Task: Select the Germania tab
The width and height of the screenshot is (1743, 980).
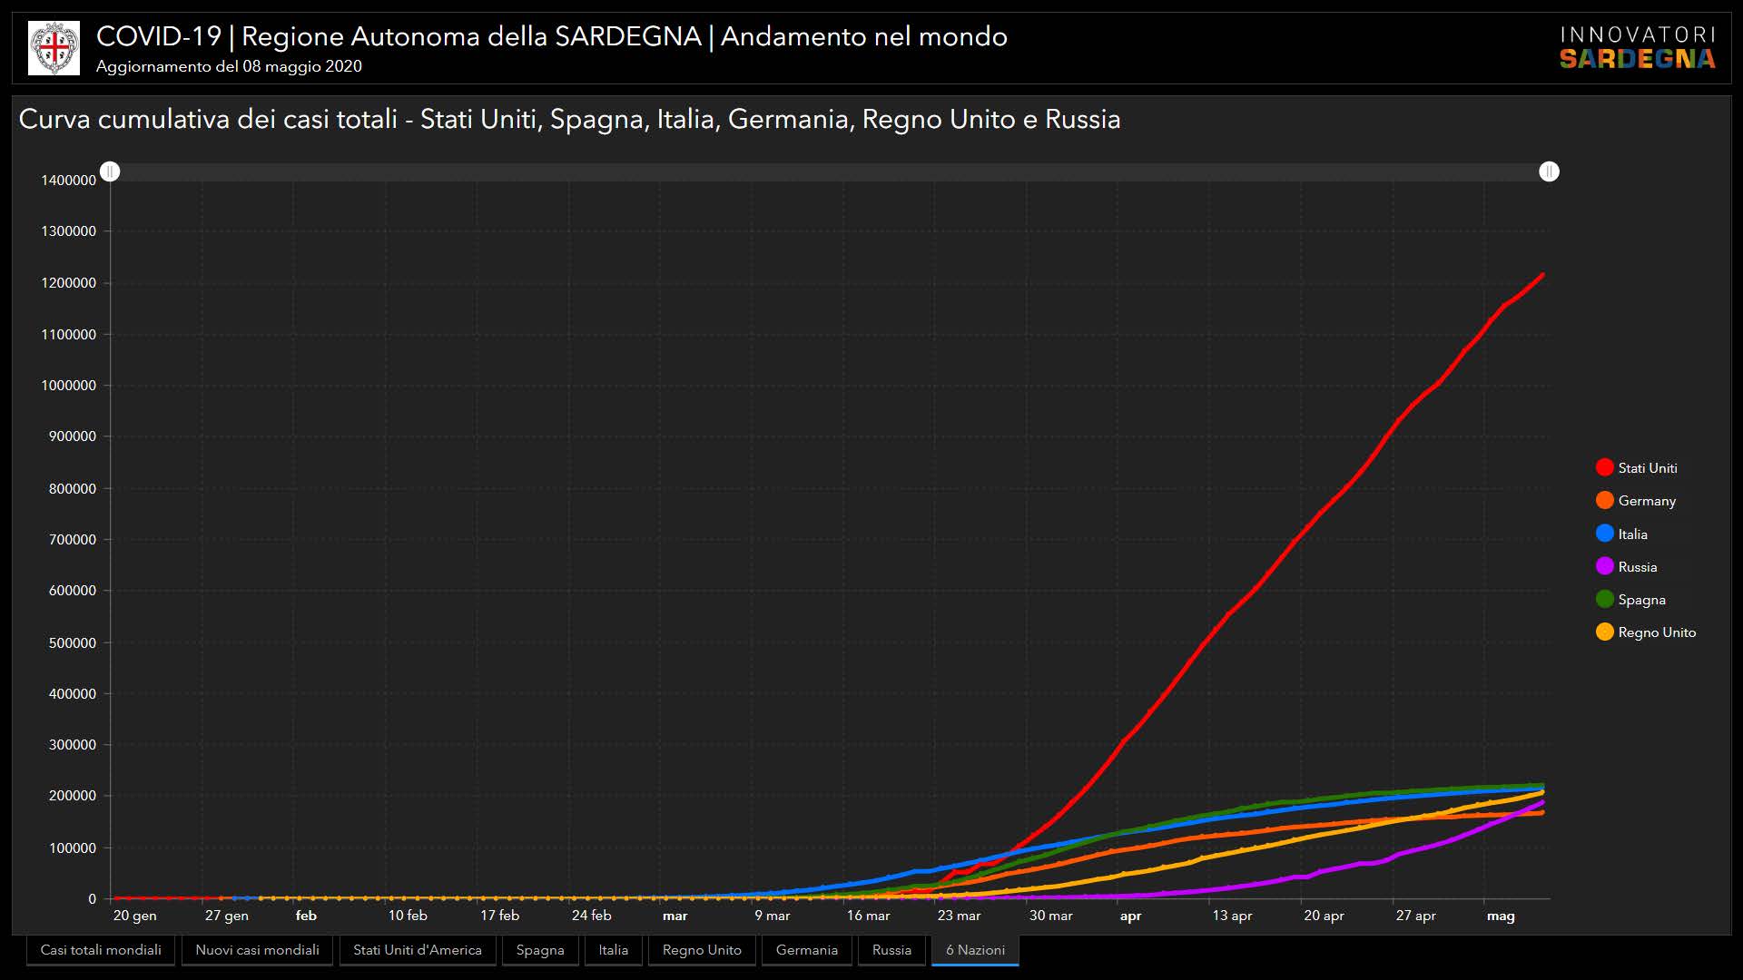Action: coord(806,950)
